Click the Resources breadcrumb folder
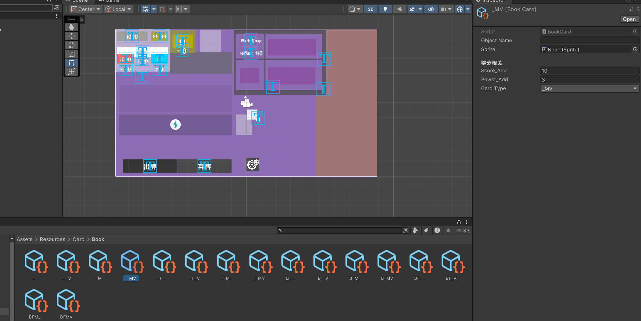Screen dimensions: 641x321 tap(52, 239)
